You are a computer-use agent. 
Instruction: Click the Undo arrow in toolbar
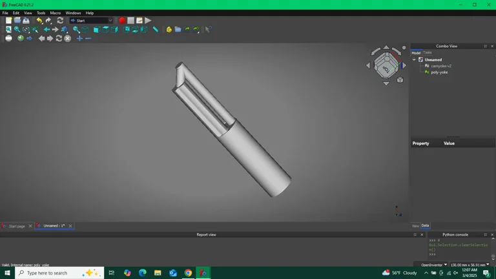(39, 21)
